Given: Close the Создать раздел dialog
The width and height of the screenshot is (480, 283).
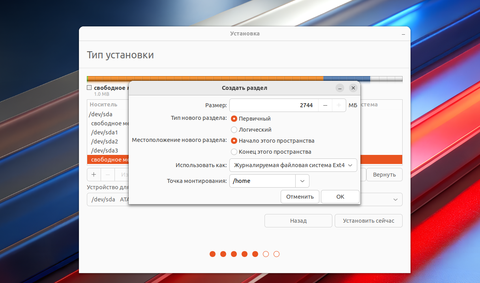Looking at the screenshot, I should click(x=353, y=88).
